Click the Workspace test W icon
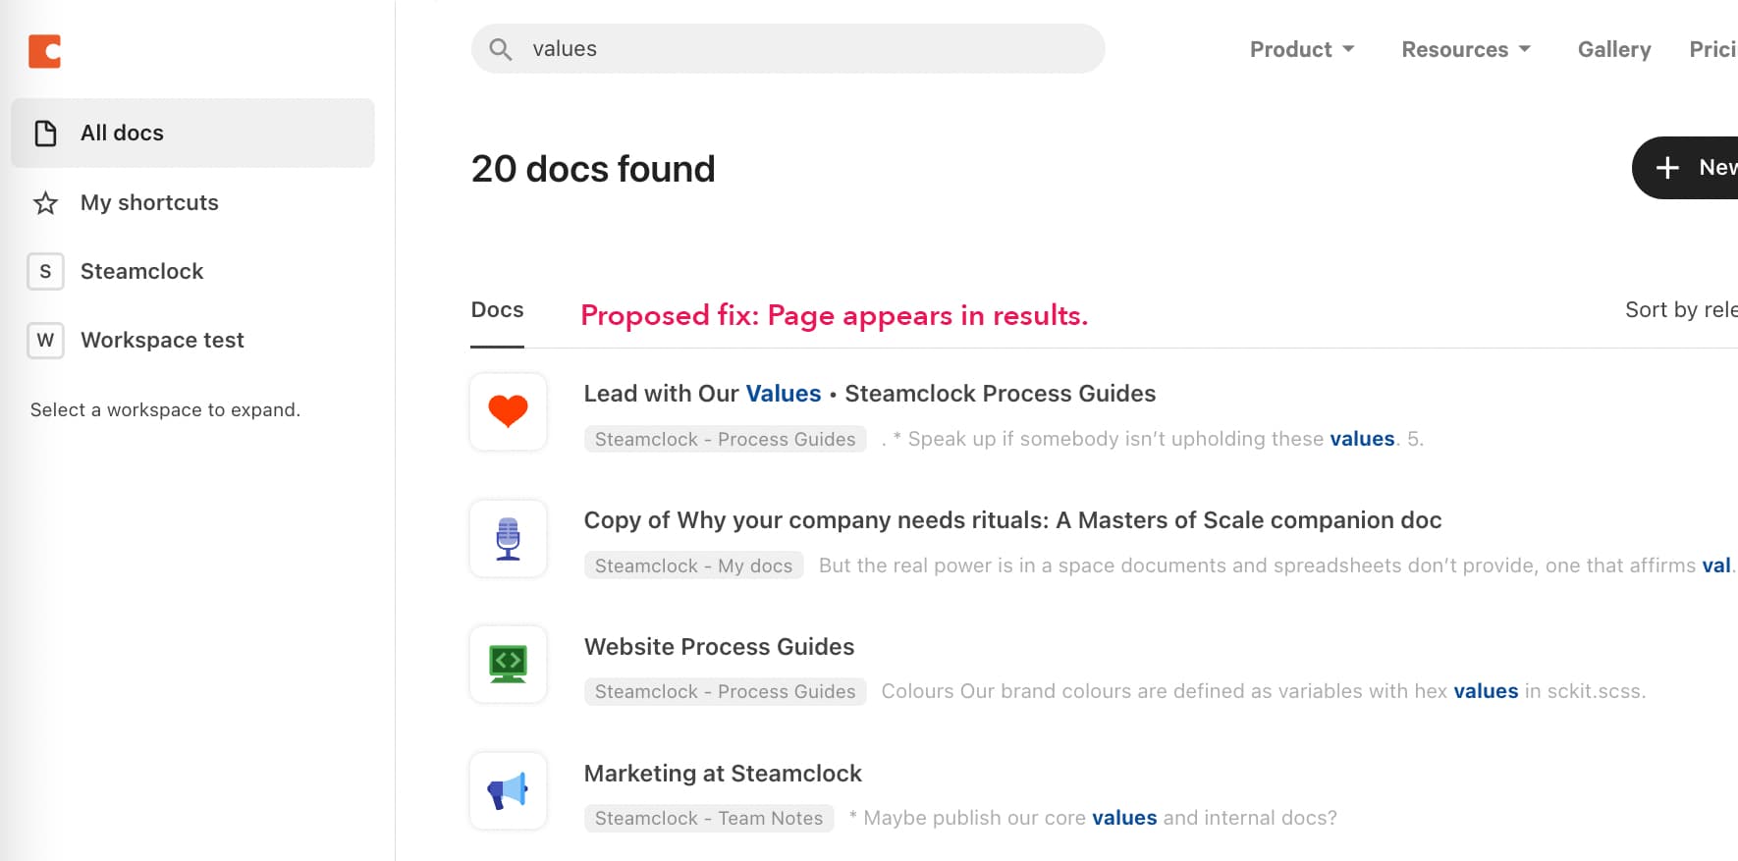Screen dimensions: 1738x861 point(45,341)
